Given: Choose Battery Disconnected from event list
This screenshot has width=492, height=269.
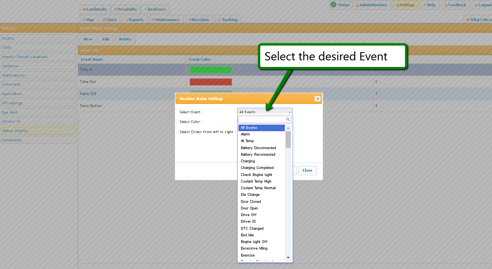Looking at the screenshot, I should click(x=258, y=148).
